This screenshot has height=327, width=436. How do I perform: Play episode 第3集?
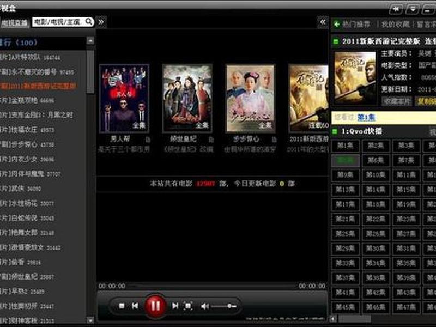(x=406, y=146)
